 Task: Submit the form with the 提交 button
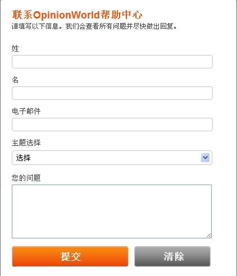(x=70, y=256)
